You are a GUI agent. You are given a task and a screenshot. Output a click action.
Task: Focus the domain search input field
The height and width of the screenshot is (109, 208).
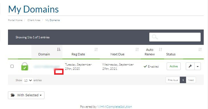click(175, 37)
